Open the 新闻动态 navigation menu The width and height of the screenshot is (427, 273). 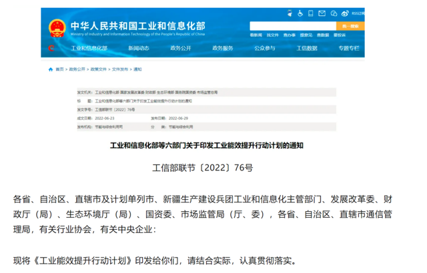(x=139, y=49)
